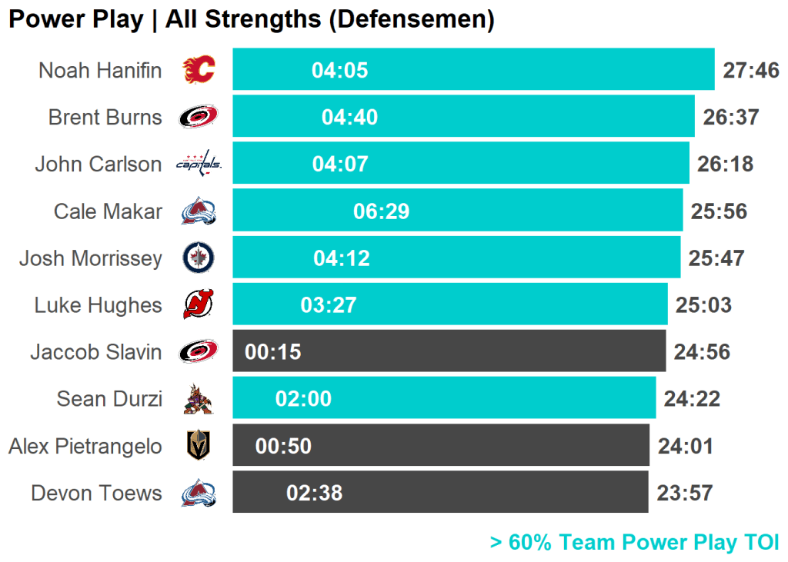
Task: Select the Cale Makar player name
Action: pos(108,211)
